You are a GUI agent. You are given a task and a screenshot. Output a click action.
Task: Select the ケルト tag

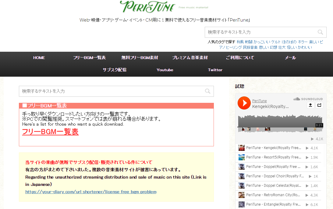coord(276,42)
